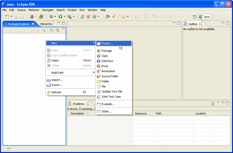Click the External Tools run icon
The image size is (233, 153).
tap(70, 17)
